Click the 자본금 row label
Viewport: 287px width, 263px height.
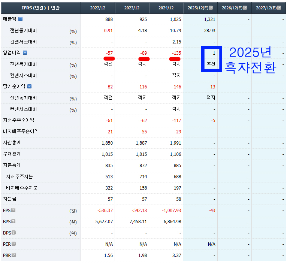10,199
